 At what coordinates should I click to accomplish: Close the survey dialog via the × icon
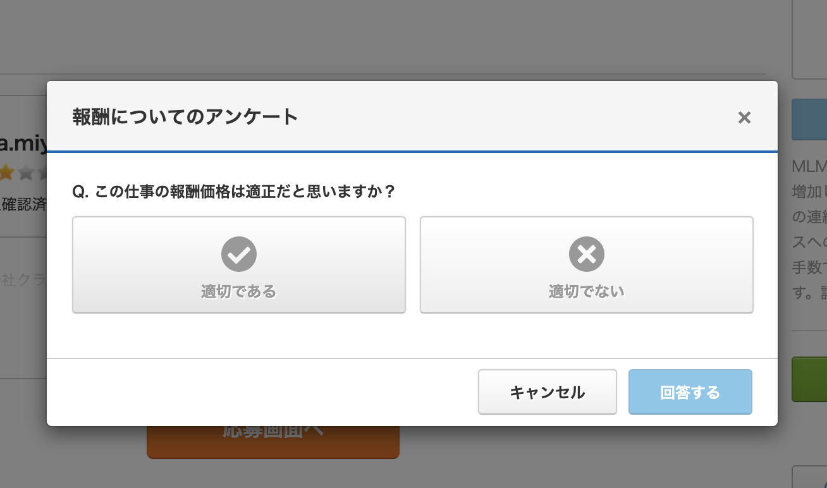[744, 118]
